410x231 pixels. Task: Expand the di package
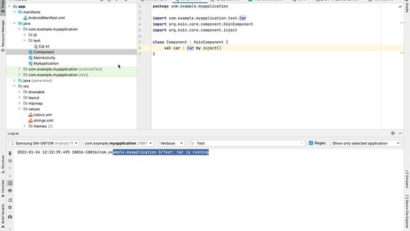click(x=24, y=35)
